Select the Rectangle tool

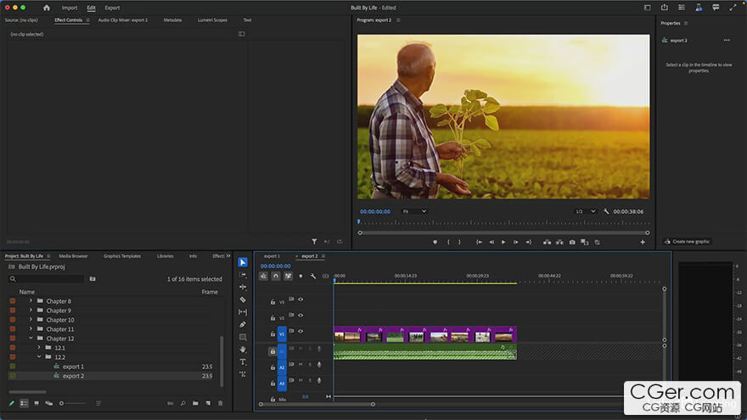(x=243, y=337)
